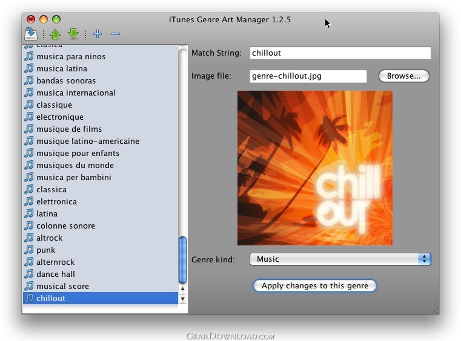The width and height of the screenshot is (461, 341).
Task: Select the 'altrock' genre row
Action: tap(101, 238)
